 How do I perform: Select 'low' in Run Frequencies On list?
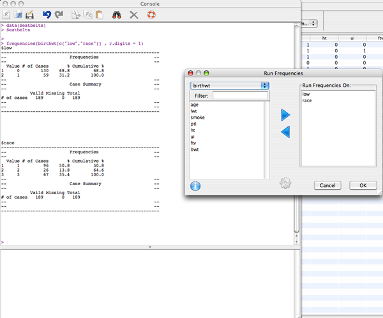click(306, 94)
